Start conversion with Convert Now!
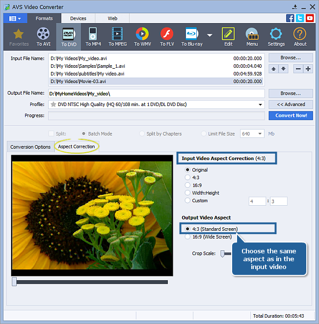 (x=291, y=115)
